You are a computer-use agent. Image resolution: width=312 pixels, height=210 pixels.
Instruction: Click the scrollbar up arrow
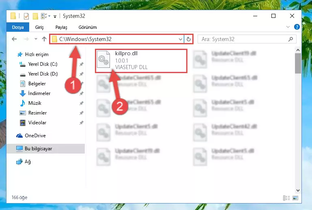pos(298,50)
